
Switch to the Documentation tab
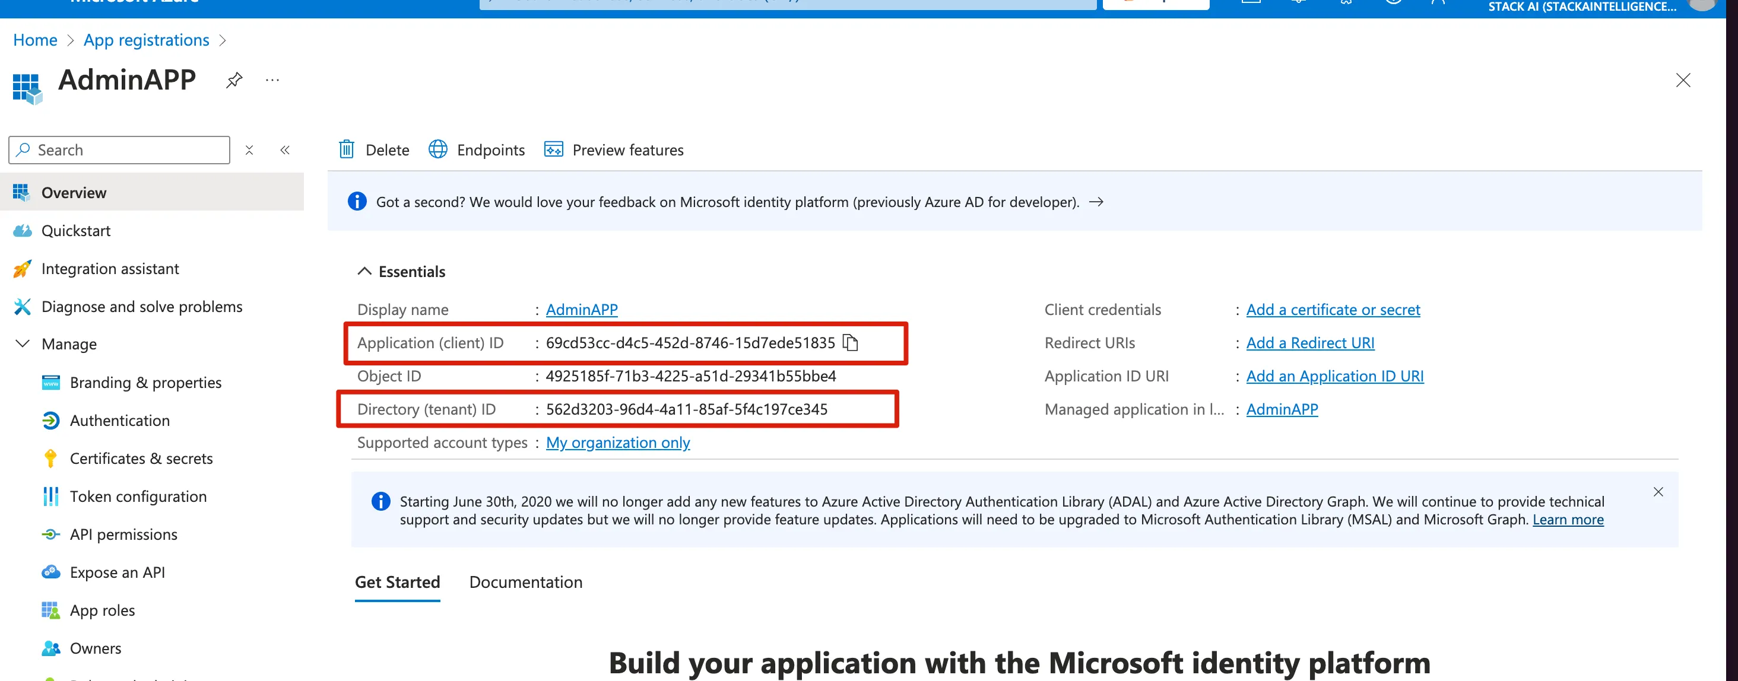[x=525, y=582]
